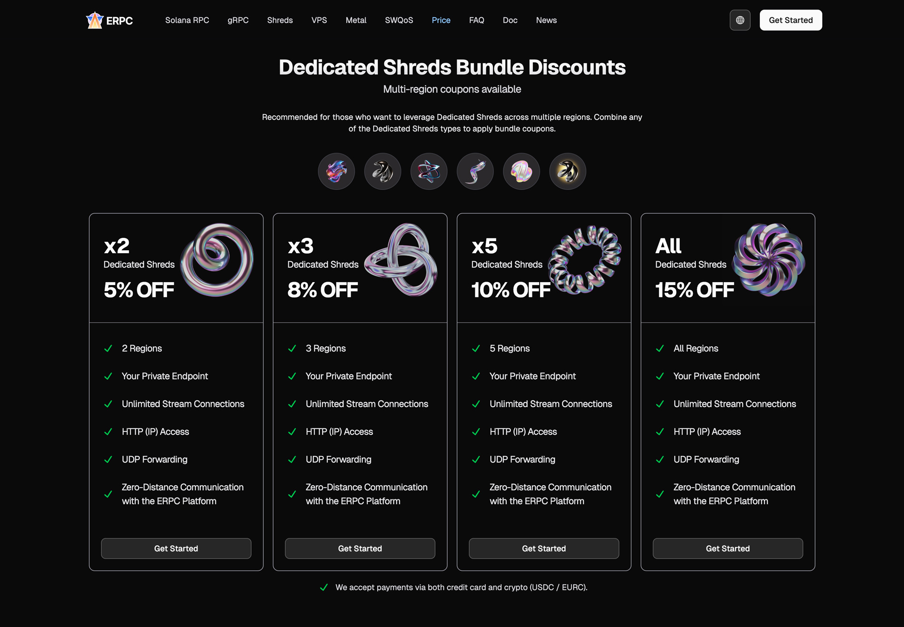Viewport: 904px width, 627px height.
Task: Switch to the gRPC nav tab
Action: [x=238, y=20]
